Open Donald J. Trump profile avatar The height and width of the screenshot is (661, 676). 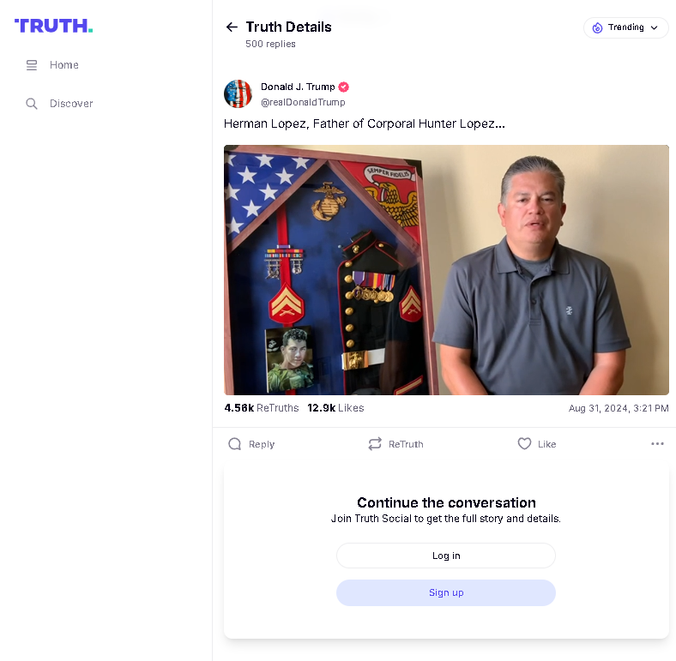pyautogui.click(x=238, y=93)
